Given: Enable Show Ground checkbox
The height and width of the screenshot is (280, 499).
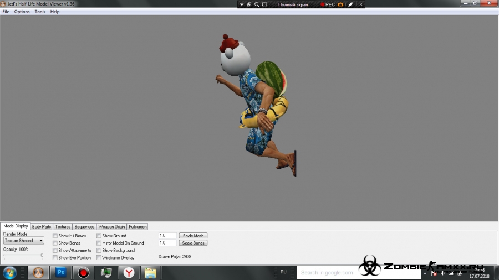Looking at the screenshot, I should click(99, 236).
